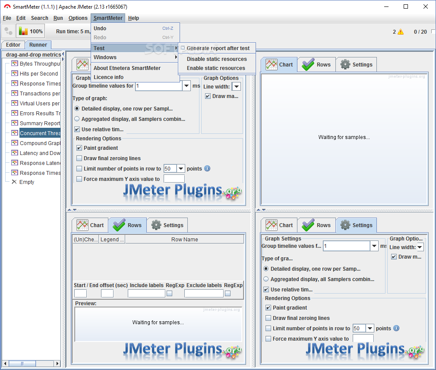This screenshot has width=436, height=370.
Task: Click JMeter Plugins logo in top-left panel
Action: click(182, 191)
